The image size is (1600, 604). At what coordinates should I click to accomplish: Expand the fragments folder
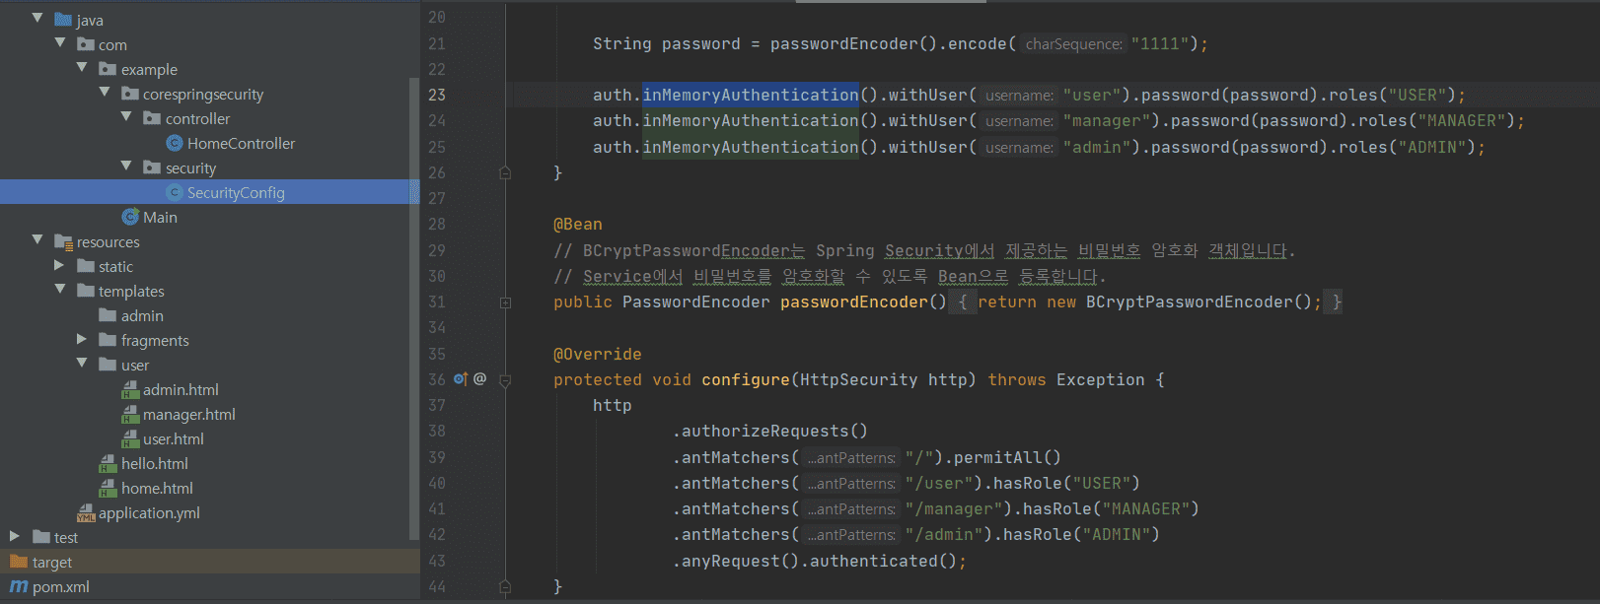[x=82, y=340]
